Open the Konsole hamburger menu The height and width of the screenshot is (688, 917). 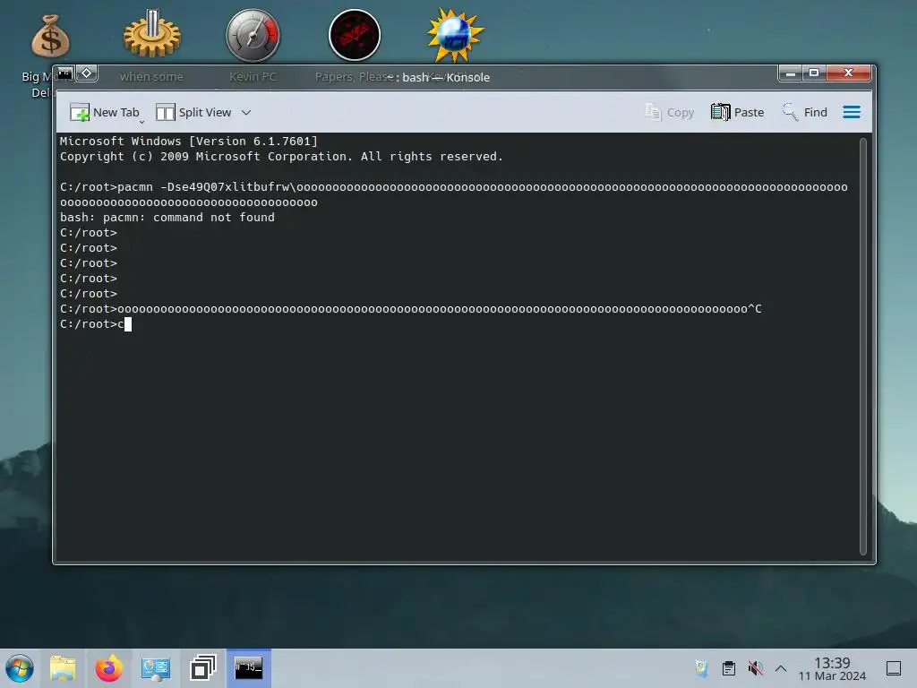tap(852, 112)
